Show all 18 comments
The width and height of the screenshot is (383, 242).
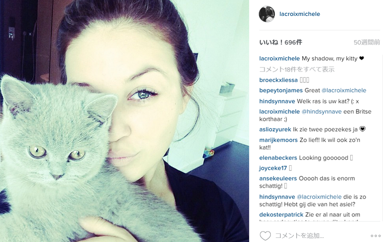tap(297, 69)
